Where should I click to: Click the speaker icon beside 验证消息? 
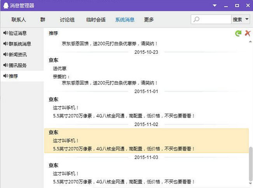tap(6, 33)
